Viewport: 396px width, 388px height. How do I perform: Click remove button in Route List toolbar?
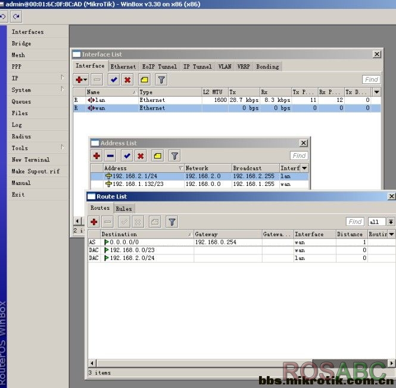pyautogui.click(x=108, y=222)
